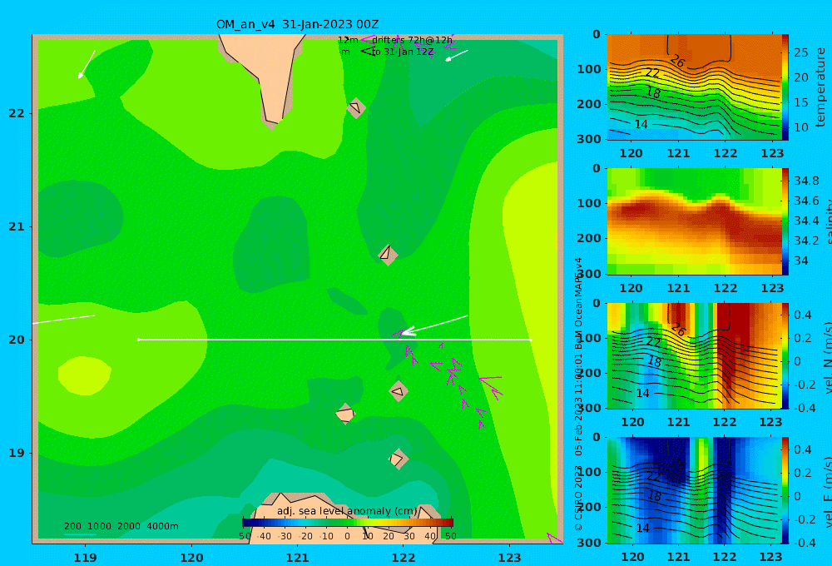Click the 'temperature' vertical axis label
The width and height of the screenshot is (832, 566).
(820, 87)
